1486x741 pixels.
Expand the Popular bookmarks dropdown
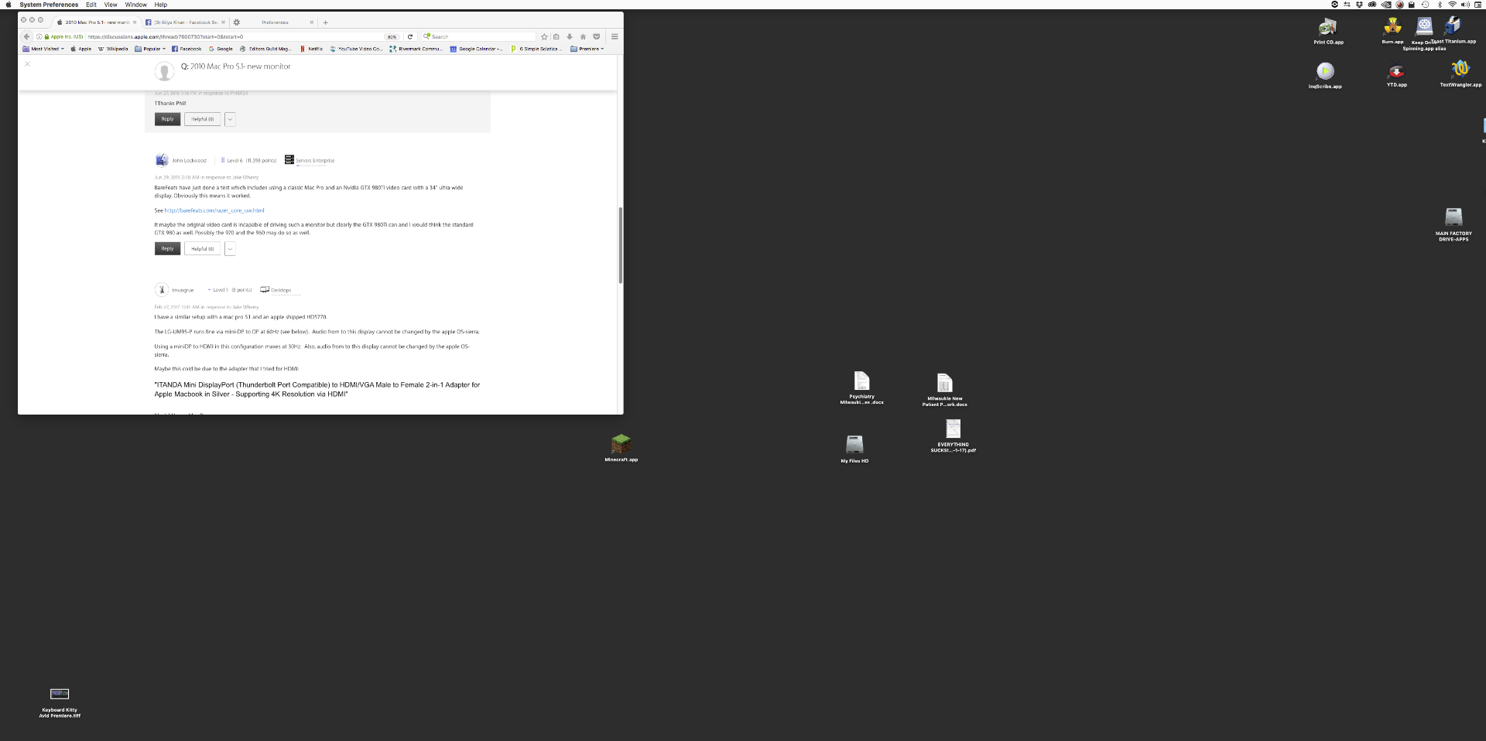[x=150, y=49]
